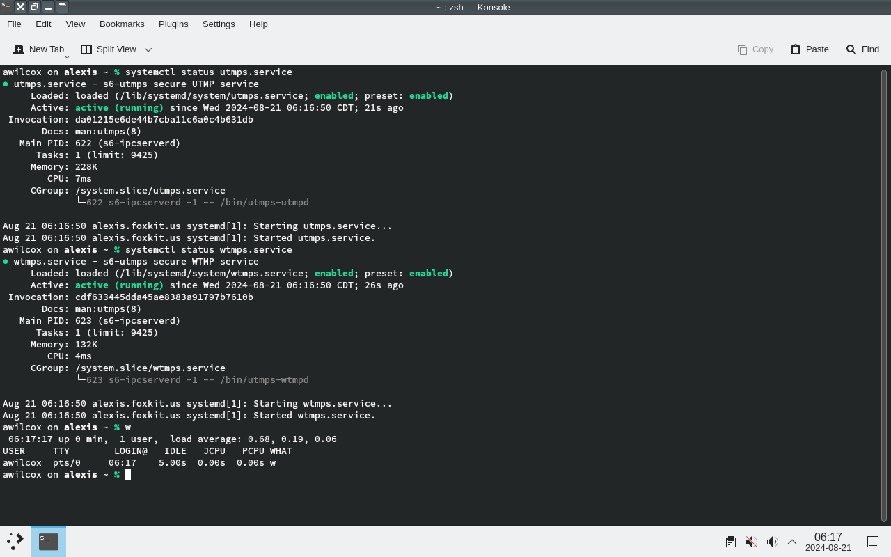
Task: Click the Paste clipboard icon
Action: coord(796,49)
